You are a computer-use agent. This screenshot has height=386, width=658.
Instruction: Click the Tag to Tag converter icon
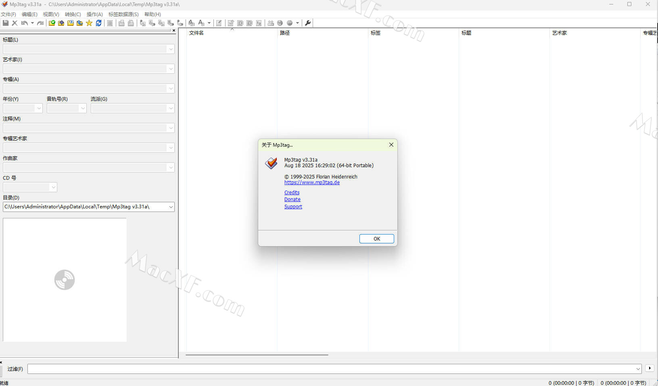click(x=180, y=23)
